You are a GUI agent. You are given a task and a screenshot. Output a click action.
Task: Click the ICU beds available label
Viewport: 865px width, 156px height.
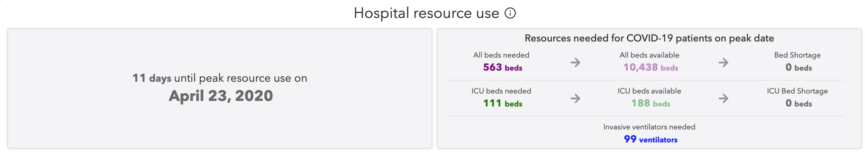[x=649, y=91]
